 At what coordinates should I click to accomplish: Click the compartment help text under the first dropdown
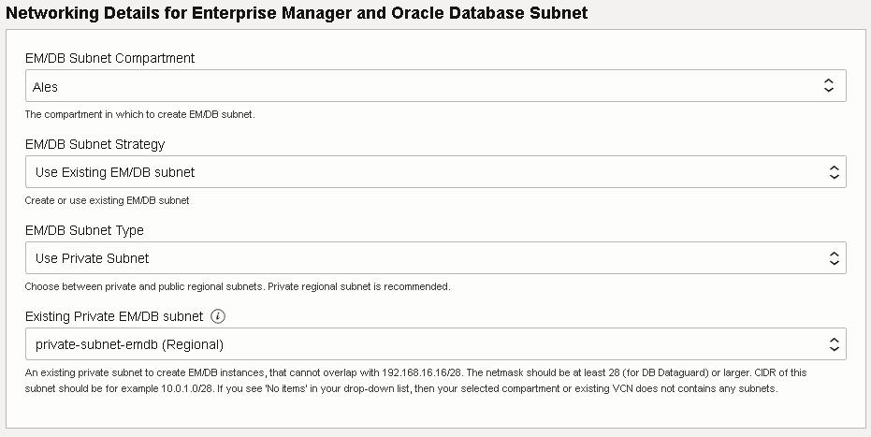pos(139,114)
